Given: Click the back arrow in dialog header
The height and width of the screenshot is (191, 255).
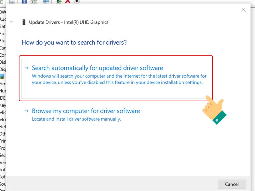Looking at the screenshot, I should pos(12,22).
